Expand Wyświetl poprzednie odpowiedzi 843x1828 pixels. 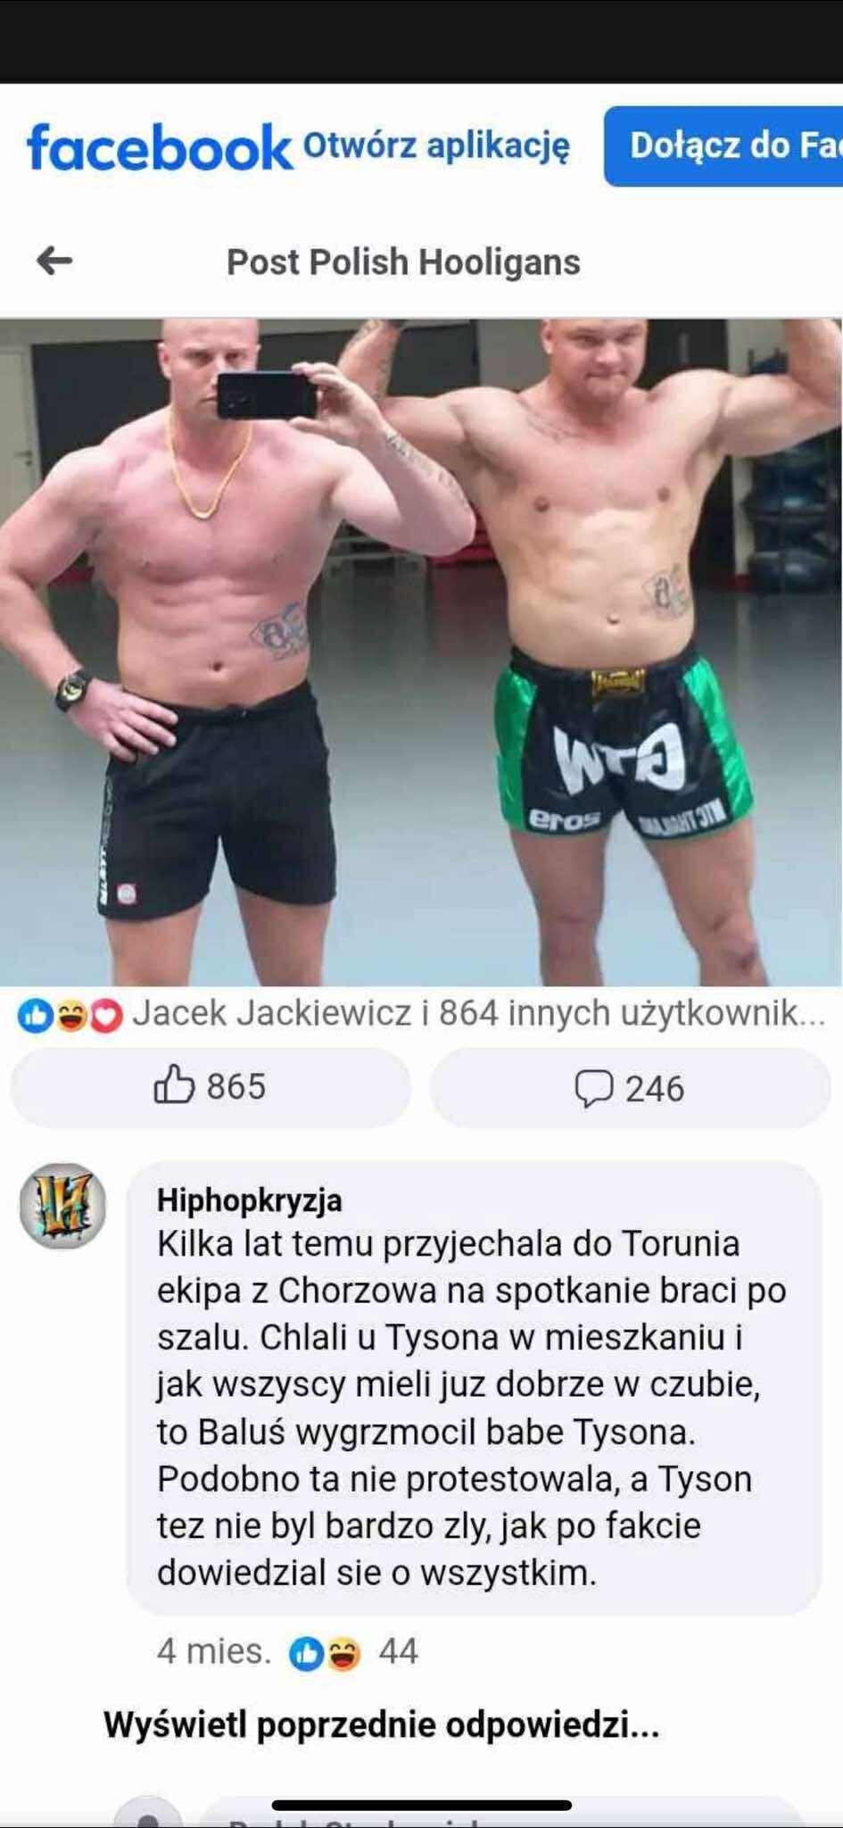click(x=381, y=1724)
